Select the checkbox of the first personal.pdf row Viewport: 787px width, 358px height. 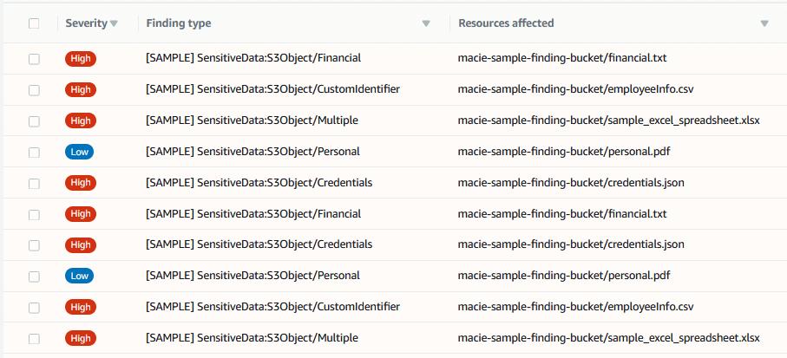(34, 152)
